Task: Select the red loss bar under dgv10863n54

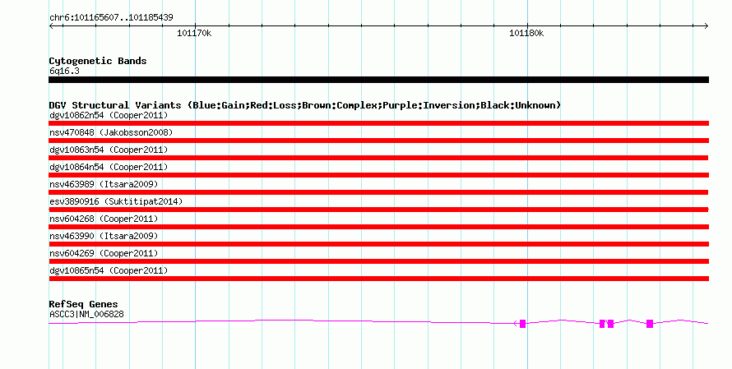Action: coord(378,158)
